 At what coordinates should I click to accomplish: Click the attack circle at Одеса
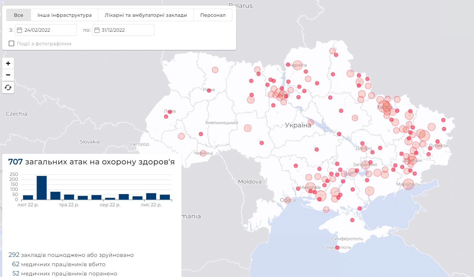[x=287, y=200]
